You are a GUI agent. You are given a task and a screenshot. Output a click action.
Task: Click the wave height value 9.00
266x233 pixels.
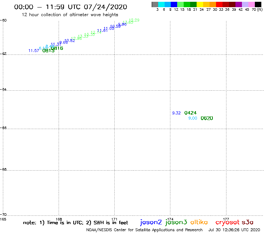tap(193, 118)
